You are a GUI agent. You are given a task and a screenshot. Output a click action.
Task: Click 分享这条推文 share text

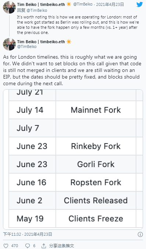coord(61,246)
